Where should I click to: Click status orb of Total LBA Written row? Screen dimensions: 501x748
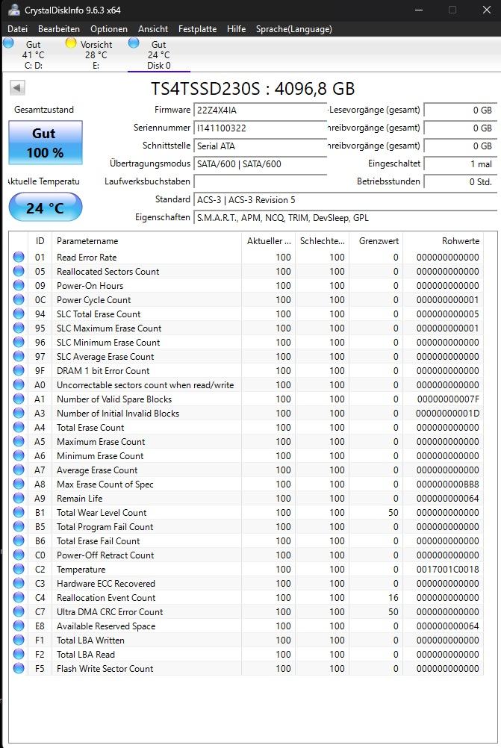point(19,641)
